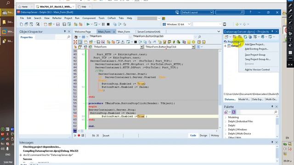Click the Play Macro icon below editor
This screenshot has height=165, width=294.
tap(75, 136)
